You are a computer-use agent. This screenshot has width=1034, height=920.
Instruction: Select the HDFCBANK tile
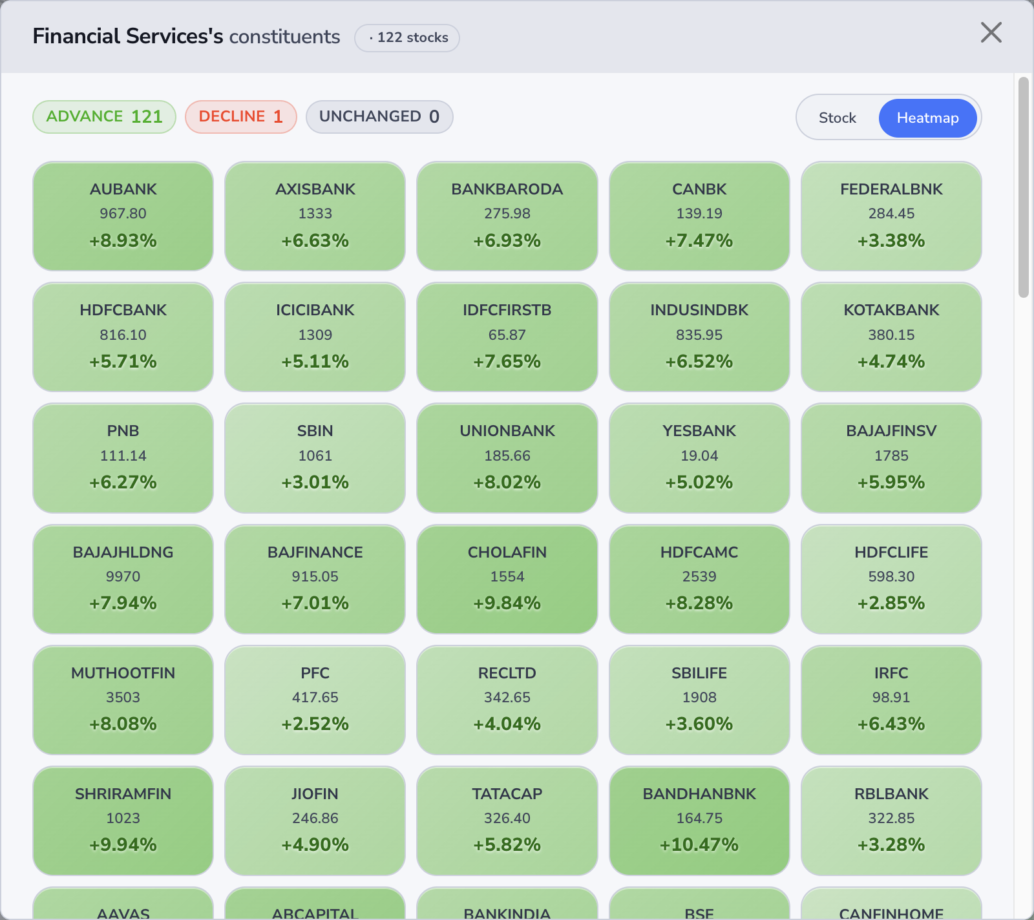tap(123, 336)
